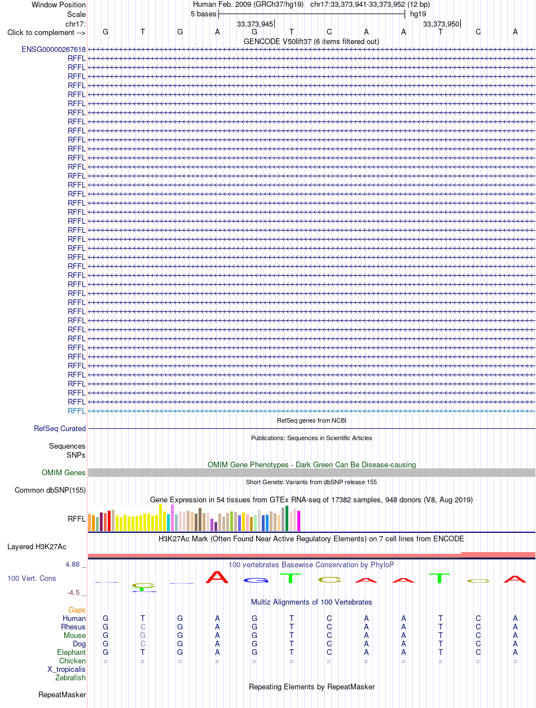The image size is (536, 708).
Task: Open Repeating Elements by RepeatMasker title
Action: 311,687
